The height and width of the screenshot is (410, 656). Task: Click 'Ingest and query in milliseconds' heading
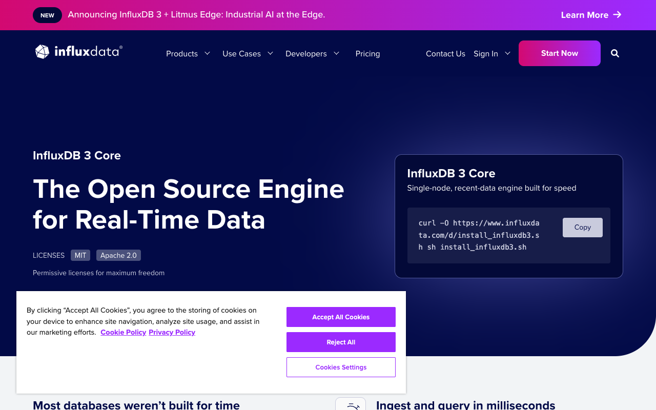pos(465,404)
